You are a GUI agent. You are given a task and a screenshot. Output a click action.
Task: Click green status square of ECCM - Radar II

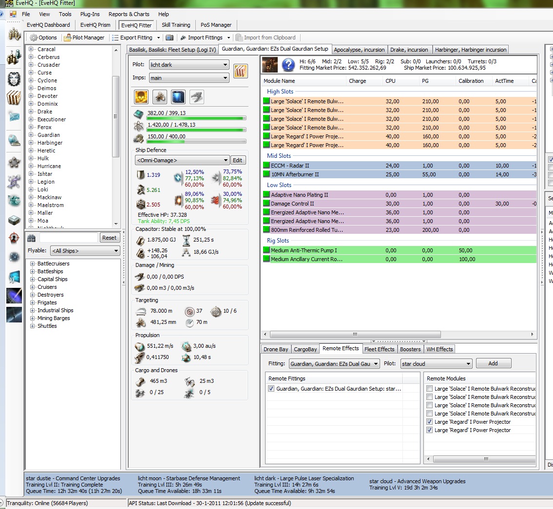pyautogui.click(x=267, y=165)
